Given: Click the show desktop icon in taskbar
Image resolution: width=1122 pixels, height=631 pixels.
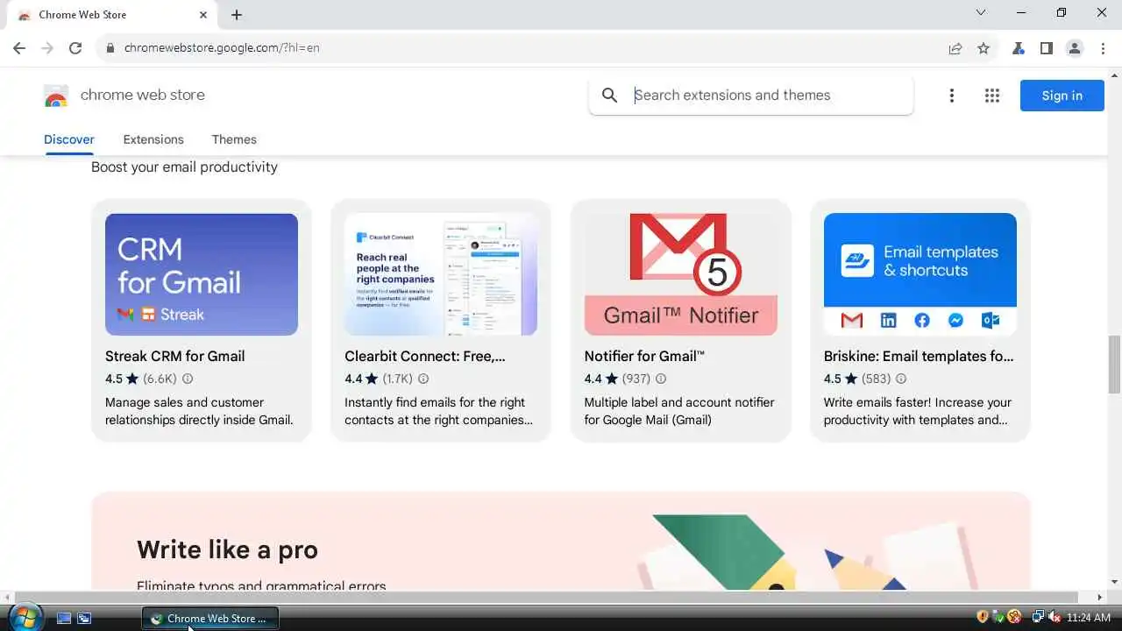Looking at the screenshot, I should point(64,618).
